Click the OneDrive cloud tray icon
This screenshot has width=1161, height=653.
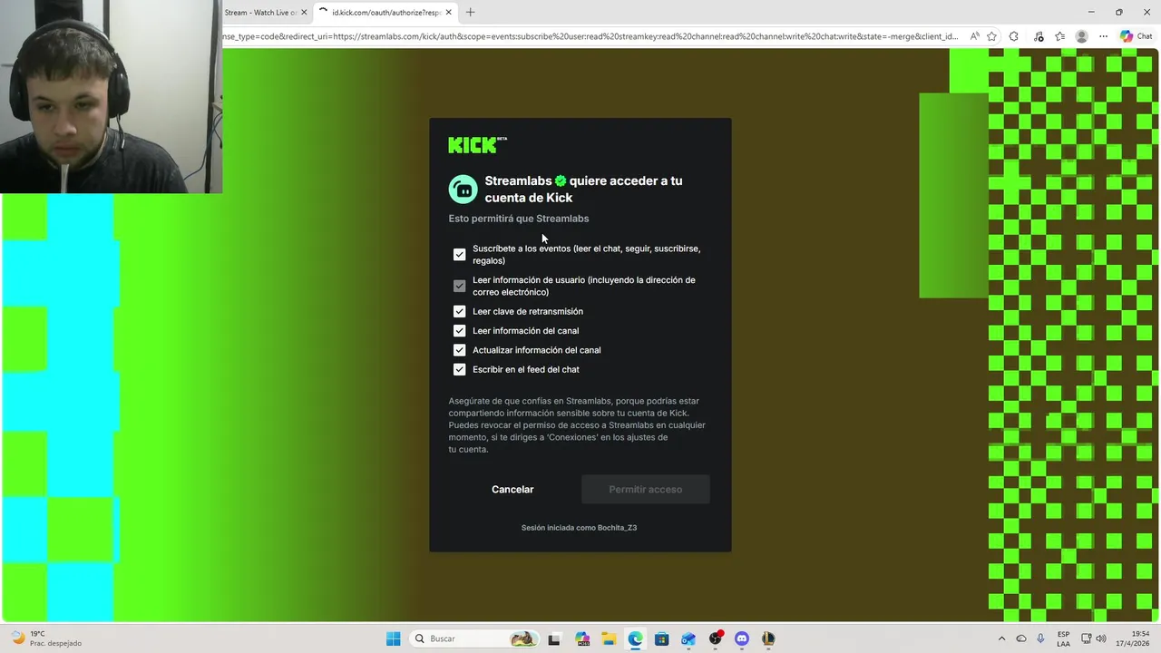[x=1021, y=638]
